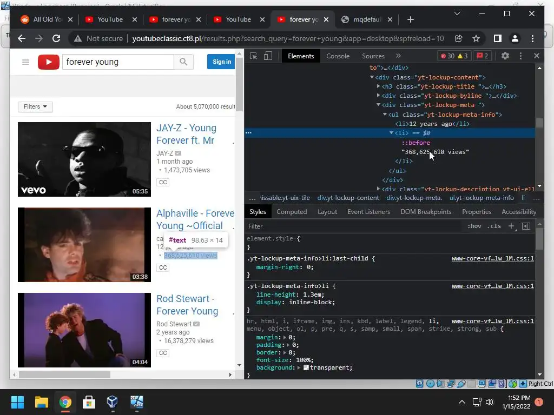Open the Accessibility tab
Image resolution: width=554 pixels, height=415 pixels.
coord(519,212)
